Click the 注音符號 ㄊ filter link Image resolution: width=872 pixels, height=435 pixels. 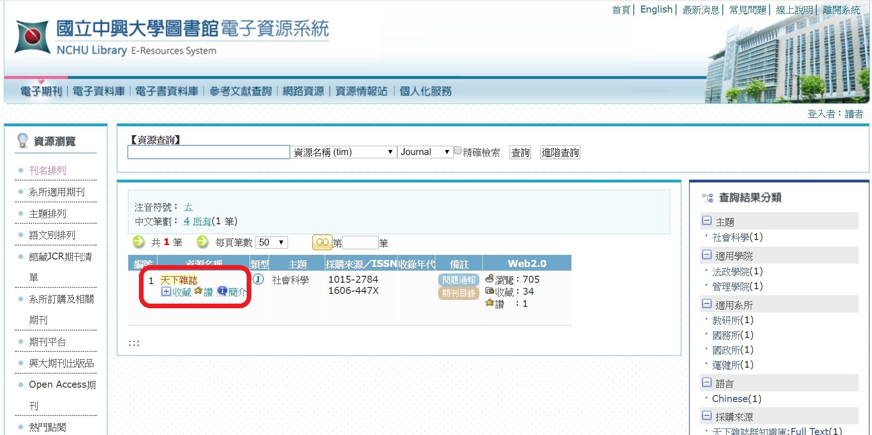pyautogui.click(x=188, y=207)
